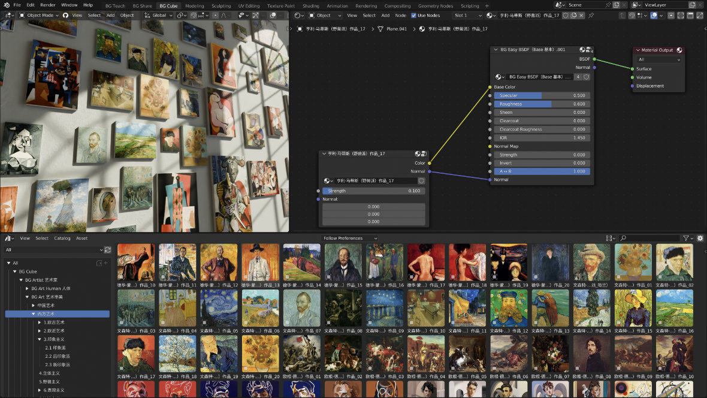
Task: Click the IOR value field
Action: coord(542,138)
